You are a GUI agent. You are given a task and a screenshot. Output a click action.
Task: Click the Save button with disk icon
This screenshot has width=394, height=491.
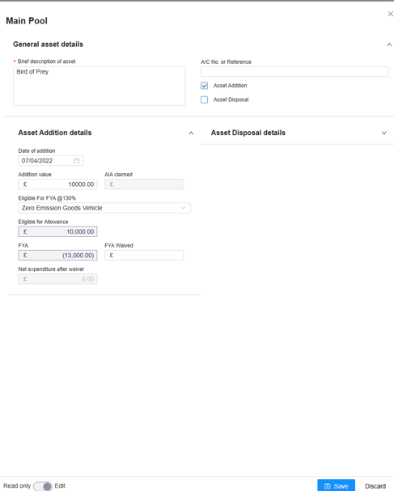tap(336, 485)
